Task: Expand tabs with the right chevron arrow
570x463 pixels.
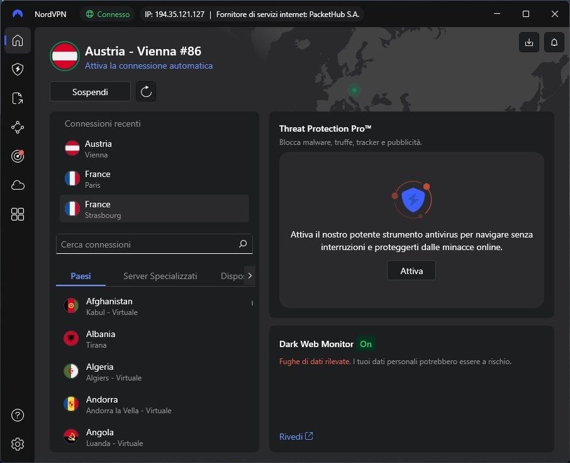Action: (x=250, y=275)
